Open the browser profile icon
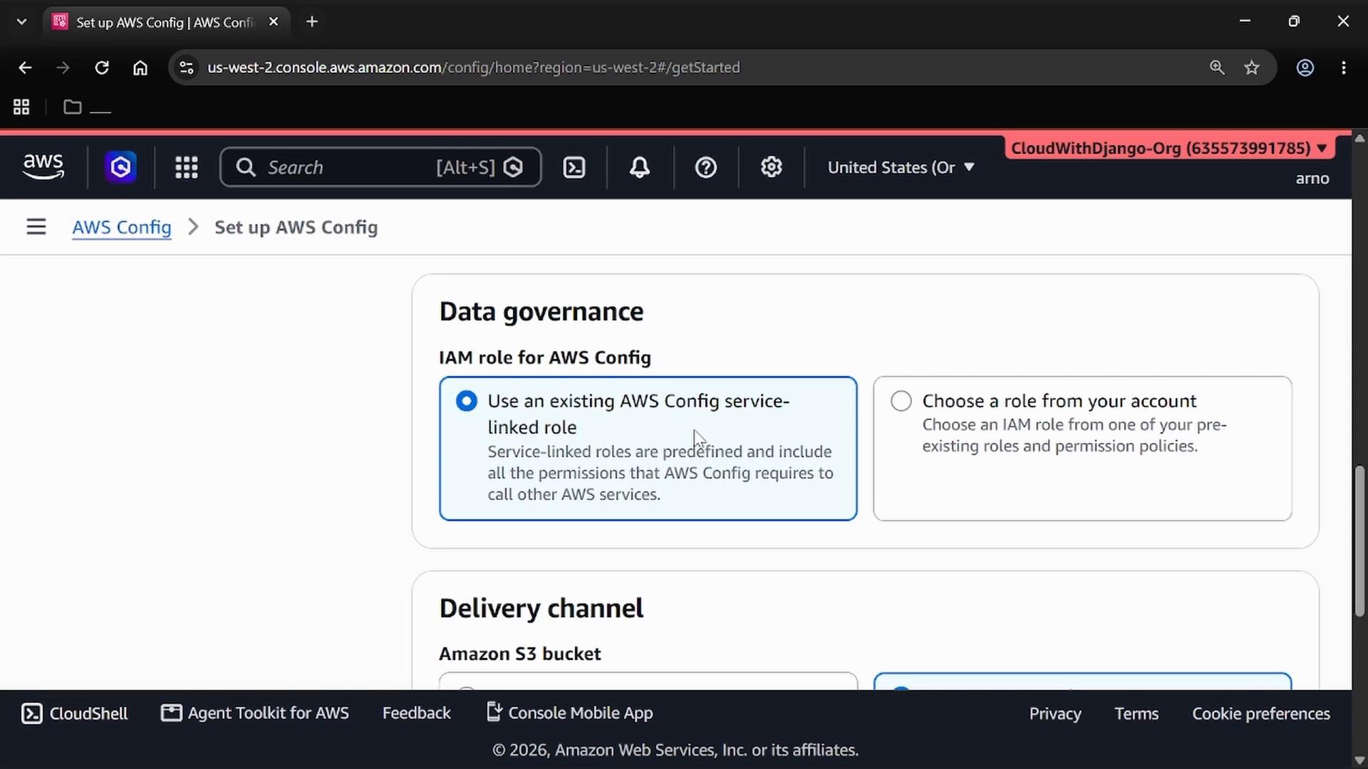This screenshot has width=1368, height=769. (1305, 68)
